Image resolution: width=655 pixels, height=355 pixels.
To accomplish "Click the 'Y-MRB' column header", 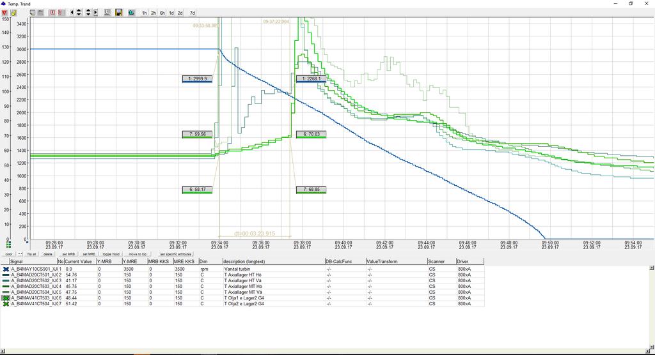I will click(x=109, y=262).
